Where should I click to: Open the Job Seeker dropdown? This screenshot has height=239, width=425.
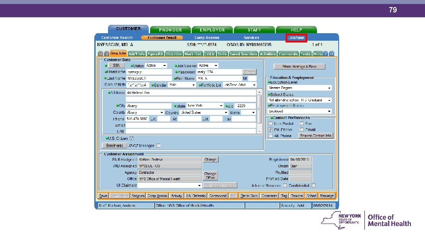coord(216,66)
